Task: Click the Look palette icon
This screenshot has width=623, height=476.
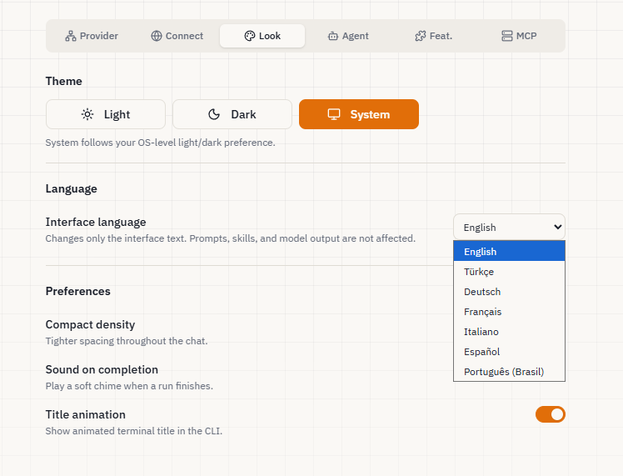Action: click(x=250, y=36)
